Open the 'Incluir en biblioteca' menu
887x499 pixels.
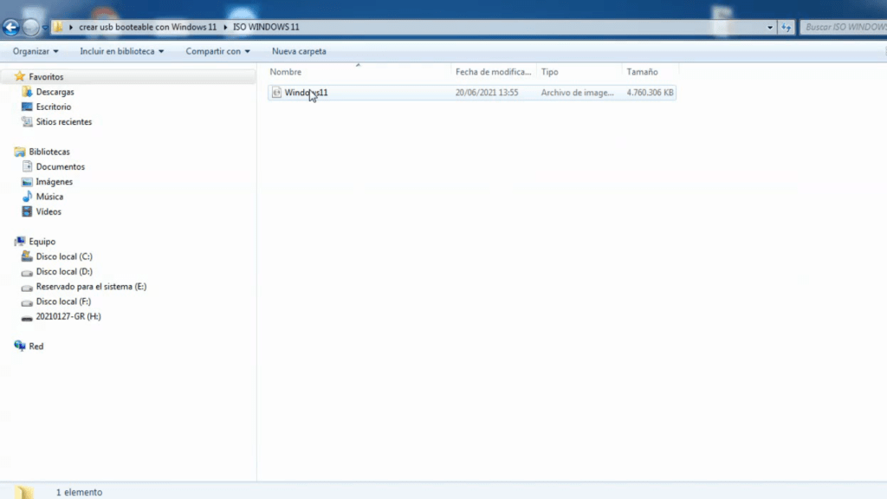121,51
